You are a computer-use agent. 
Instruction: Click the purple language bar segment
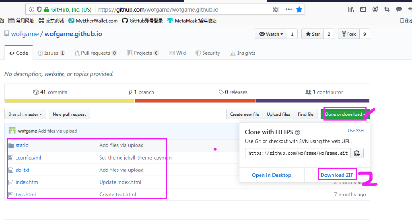click(x=312, y=101)
